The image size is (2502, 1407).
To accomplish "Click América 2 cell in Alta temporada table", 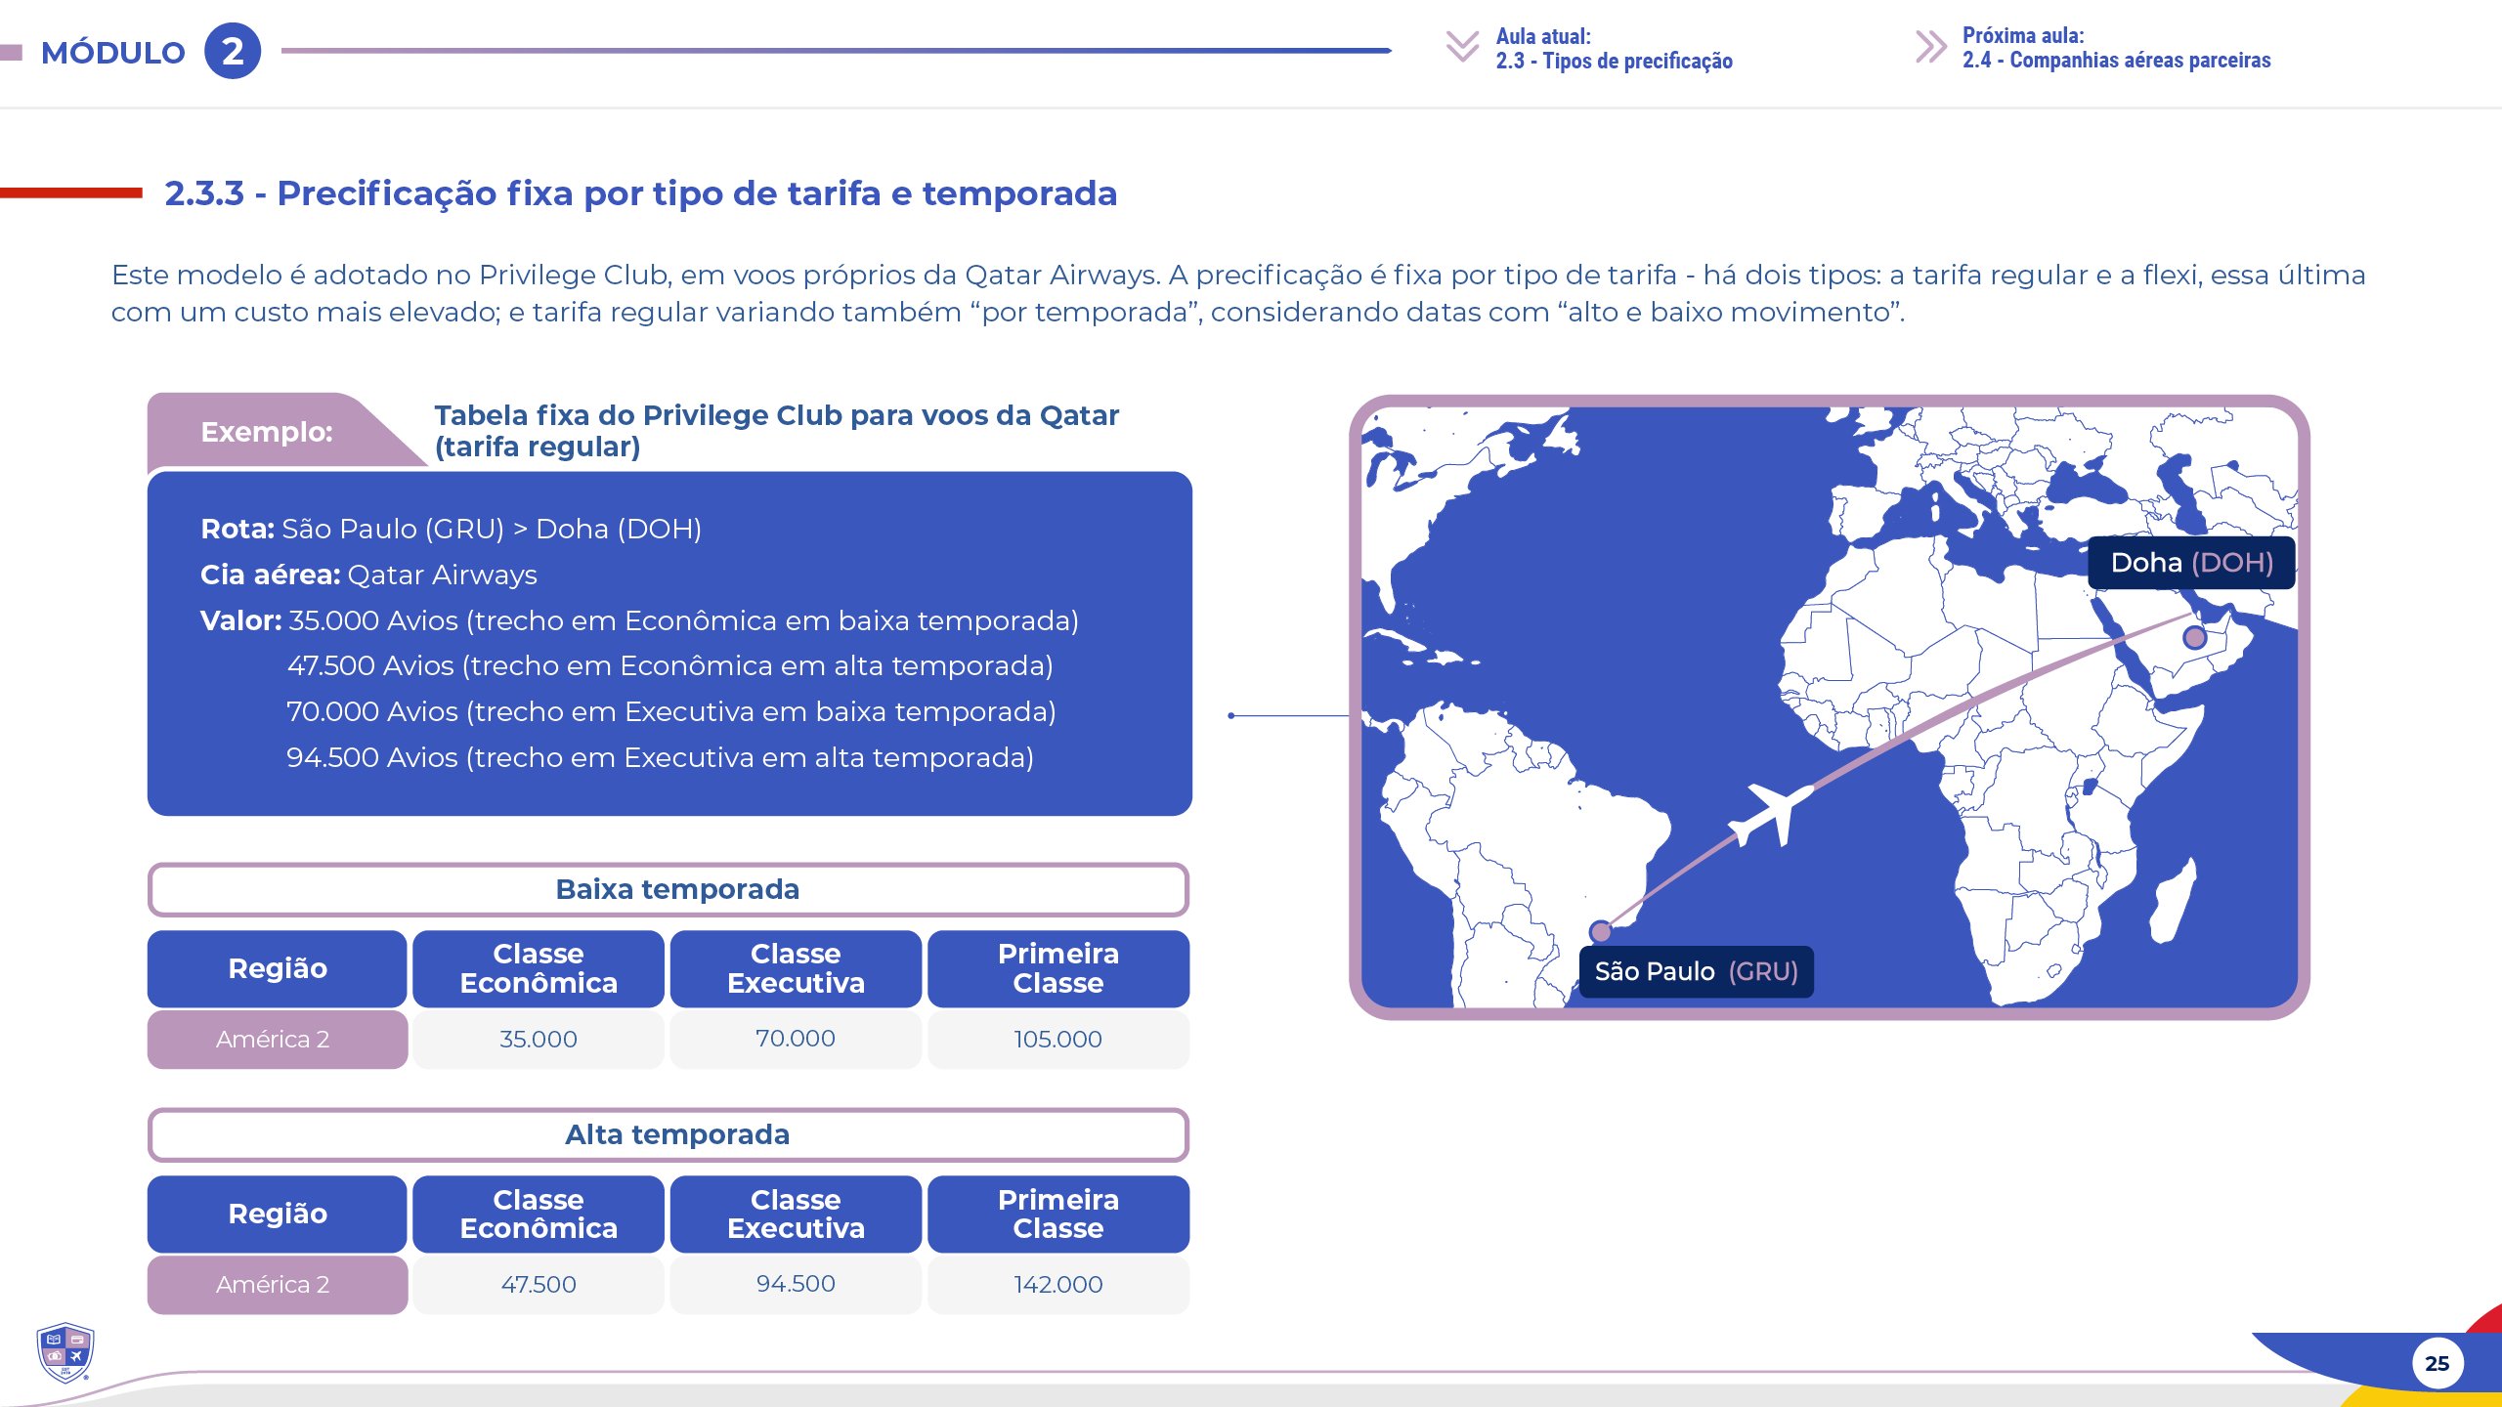I will click(278, 1285).
